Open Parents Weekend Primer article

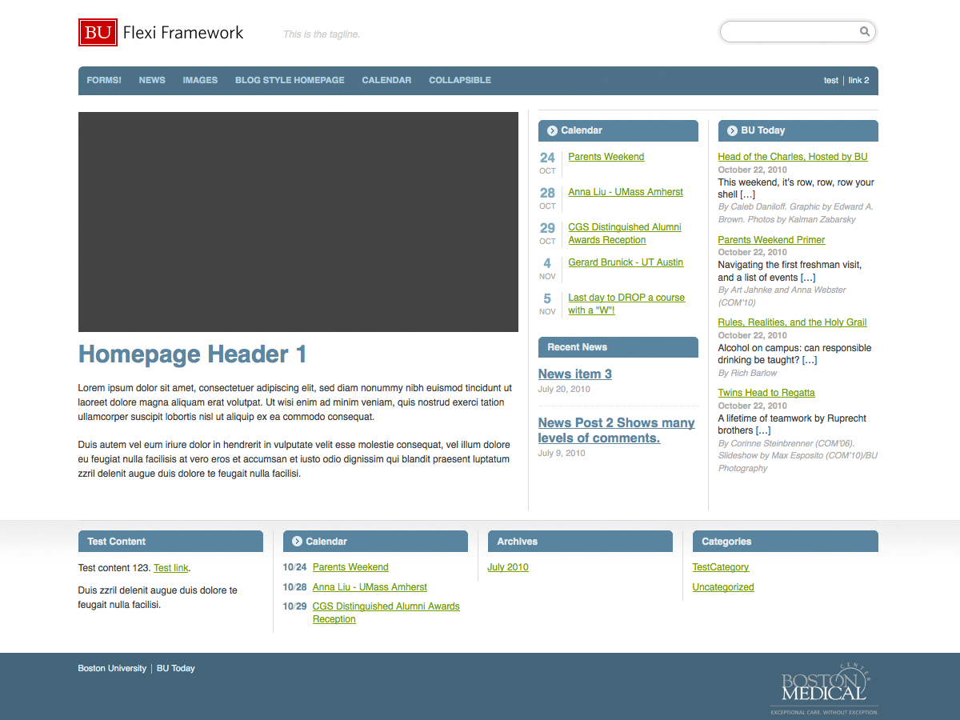pyautogui.click(x=771, y=240)
